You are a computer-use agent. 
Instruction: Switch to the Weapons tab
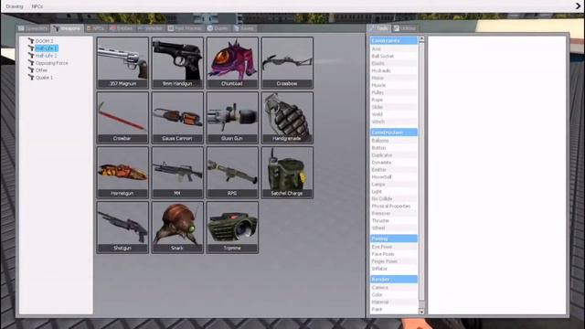pyautogui.click(x=67, y=28)
